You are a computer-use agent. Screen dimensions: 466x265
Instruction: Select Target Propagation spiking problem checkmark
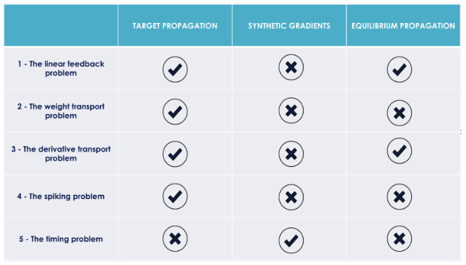pos(175,196)
